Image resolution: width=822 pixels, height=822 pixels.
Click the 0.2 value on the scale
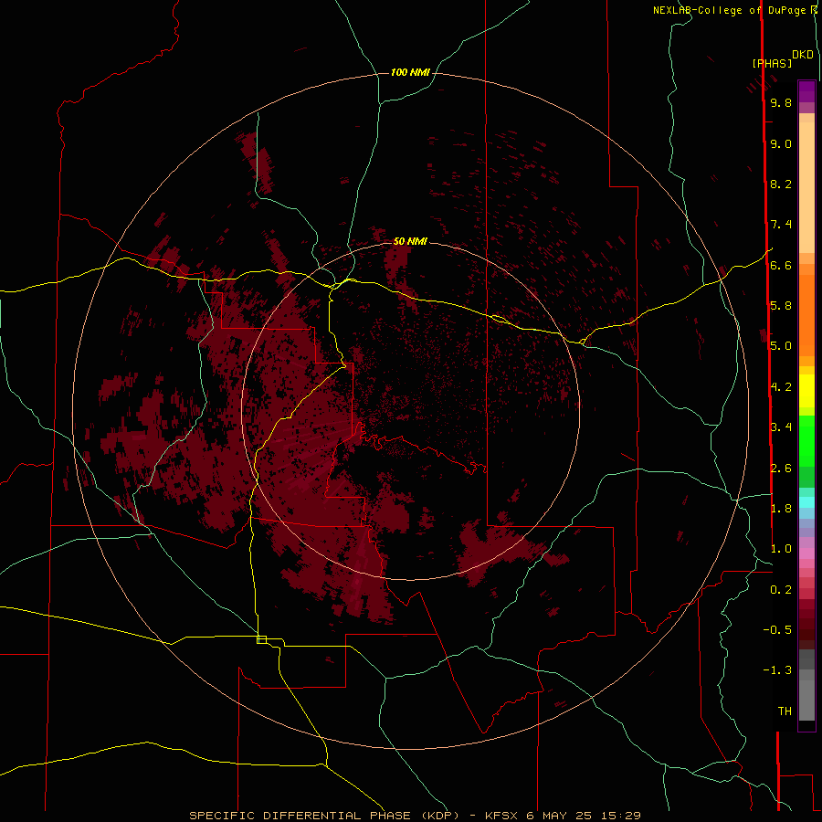(x=781, y=590)
